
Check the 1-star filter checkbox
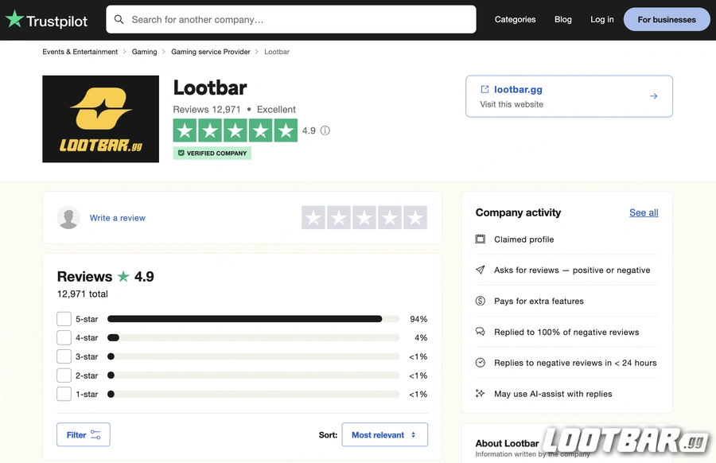(64, 394)
